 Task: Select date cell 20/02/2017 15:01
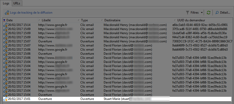(19, 99)
